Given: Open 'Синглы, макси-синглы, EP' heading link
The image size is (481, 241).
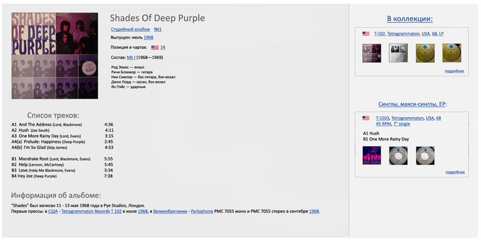Looking at the screenshot, I should pyautogui.click(x=413, y=104).
